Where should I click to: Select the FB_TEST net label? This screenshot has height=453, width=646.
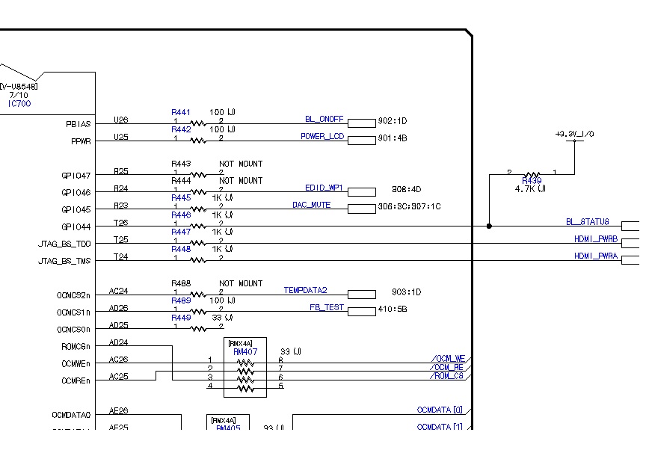pyautogui.click(x=326, y=307)
